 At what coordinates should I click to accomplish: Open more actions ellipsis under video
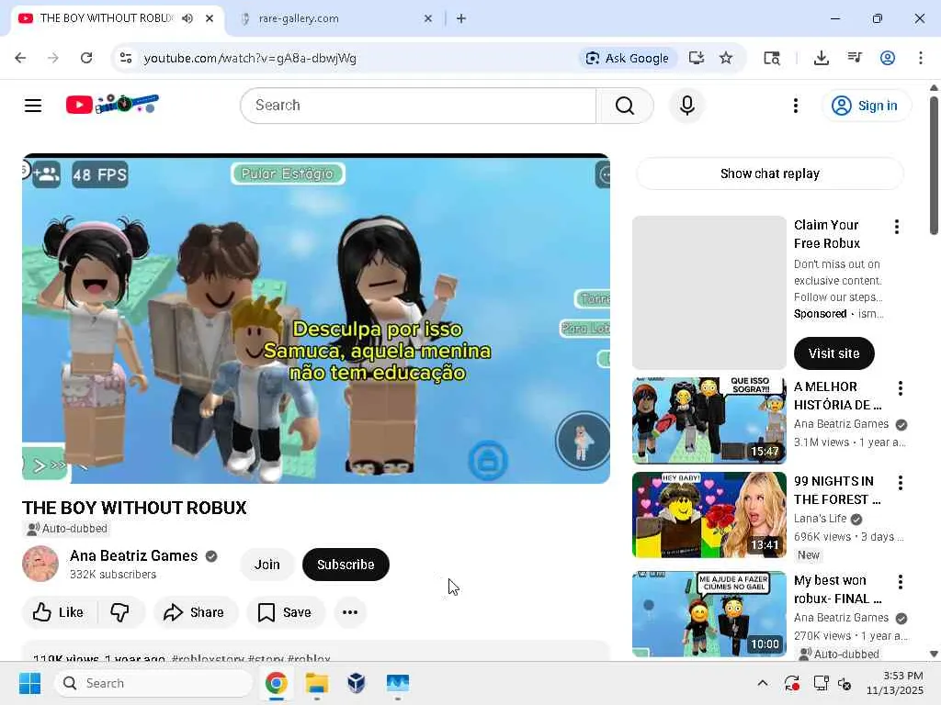(350, 612)
